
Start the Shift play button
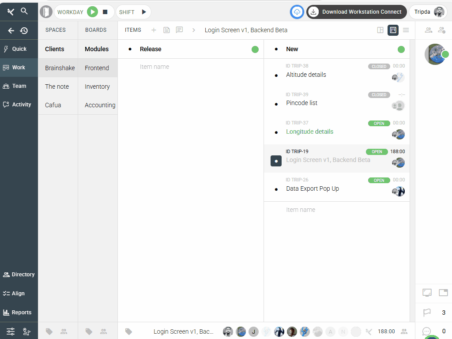coord(143,12)
